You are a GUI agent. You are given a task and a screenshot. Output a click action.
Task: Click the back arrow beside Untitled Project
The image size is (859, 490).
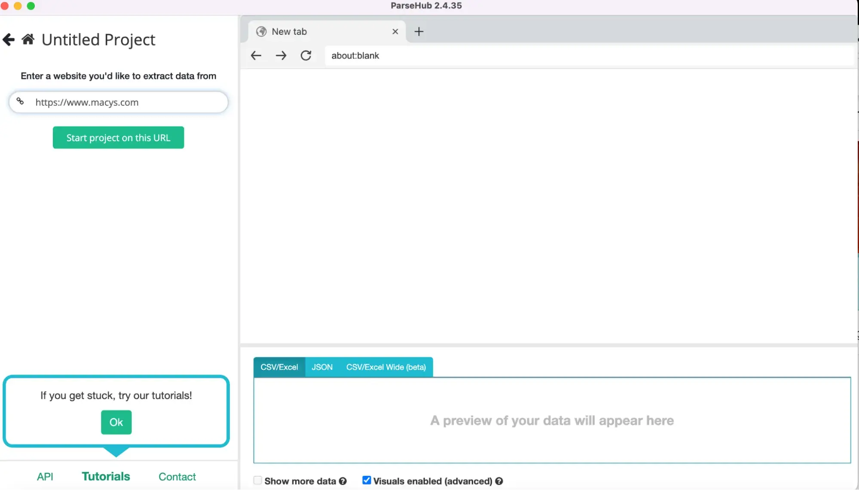tap(9, 40)
